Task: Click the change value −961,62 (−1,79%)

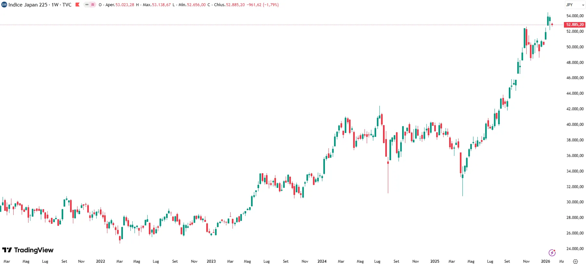Action: 263,5
